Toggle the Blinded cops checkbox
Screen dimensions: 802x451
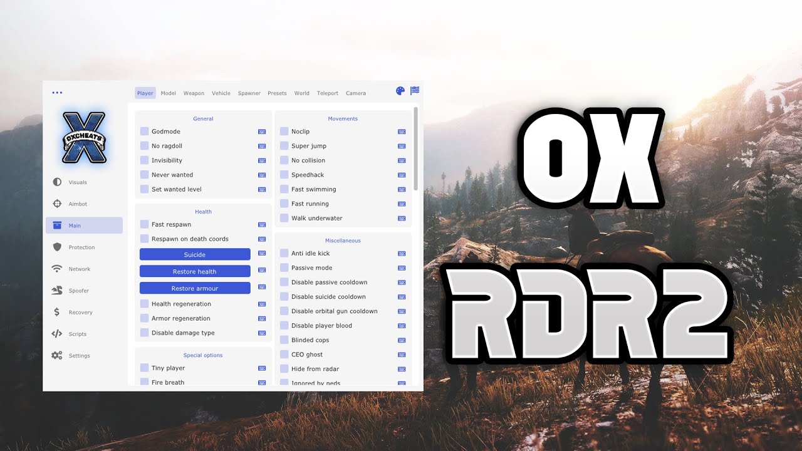coord(284,340)
